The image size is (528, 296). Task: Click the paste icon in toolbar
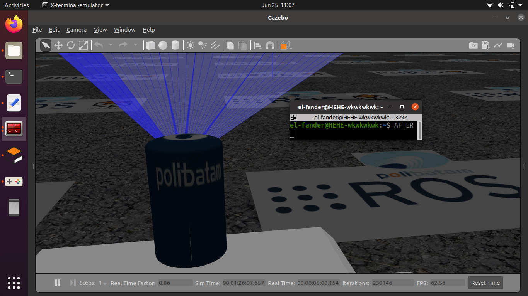pos(242,45)
